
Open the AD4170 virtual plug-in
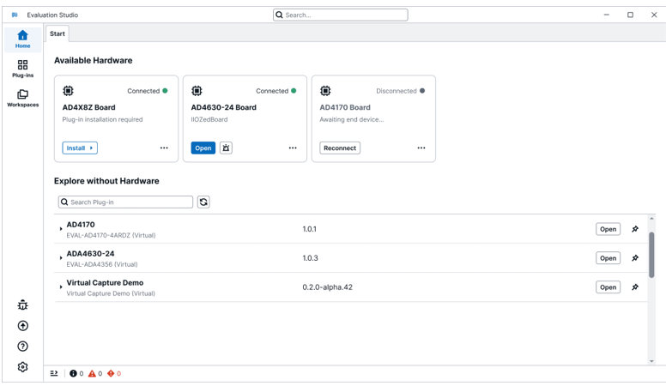[x=608, y=229]
